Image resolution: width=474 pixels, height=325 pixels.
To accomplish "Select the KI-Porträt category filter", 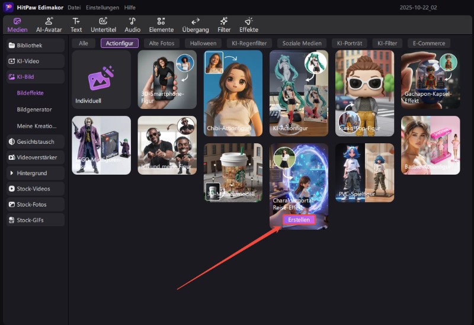I will click(x=350, y=43).
